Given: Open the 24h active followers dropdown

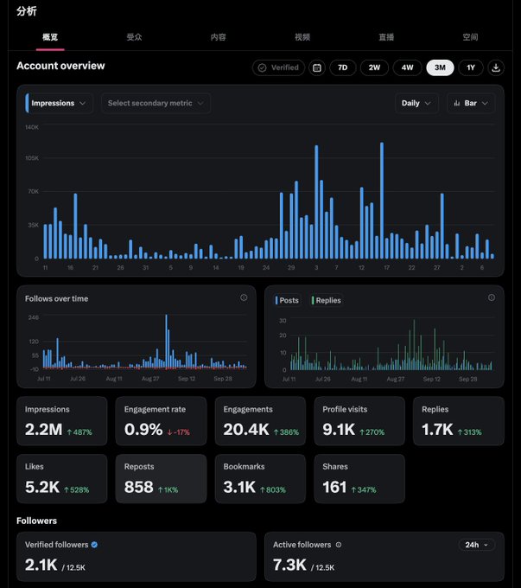Looking at the screenshot, I should tap(476, 545).
